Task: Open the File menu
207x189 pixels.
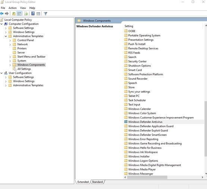Action: (x=3, y=8)
